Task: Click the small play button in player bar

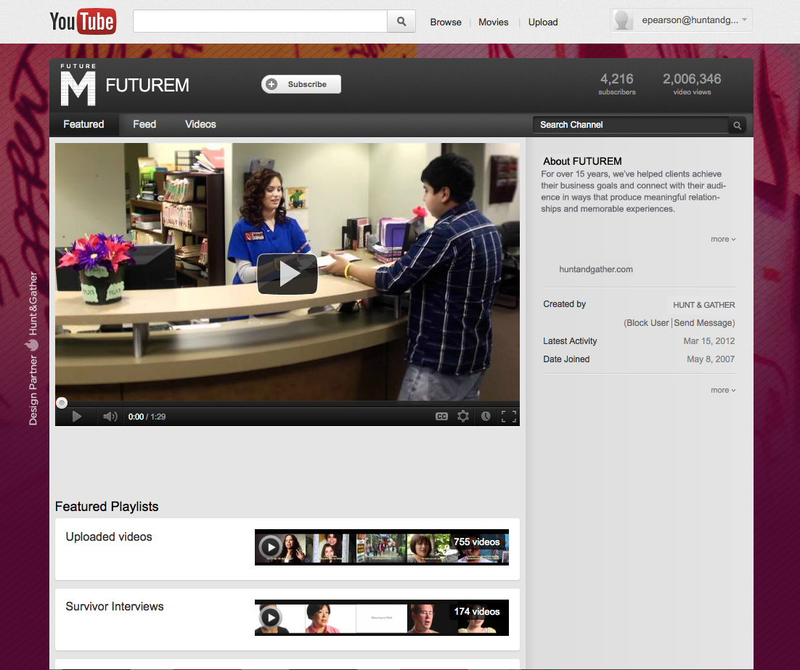Action: pyautogui.click(x=76, y=417)
